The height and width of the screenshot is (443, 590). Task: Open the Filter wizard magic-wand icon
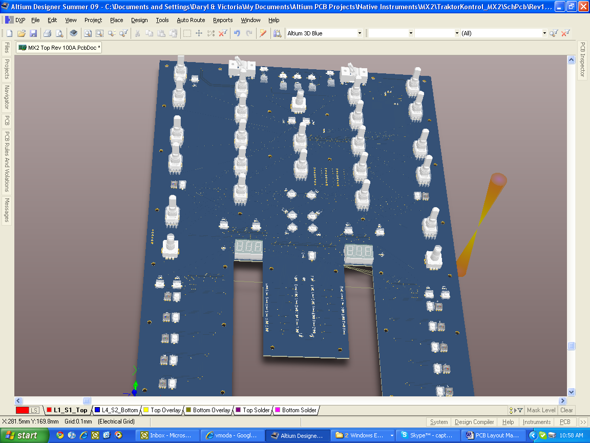[263, 33]
